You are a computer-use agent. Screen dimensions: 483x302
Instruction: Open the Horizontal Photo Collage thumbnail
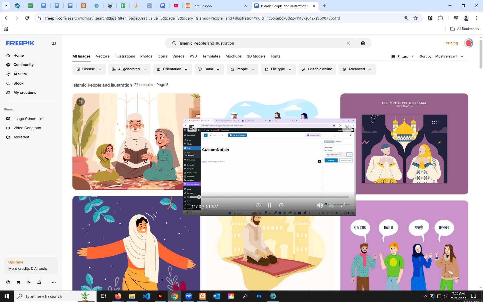404,144
